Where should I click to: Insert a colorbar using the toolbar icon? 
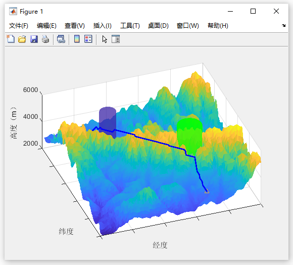coord(77,39)
